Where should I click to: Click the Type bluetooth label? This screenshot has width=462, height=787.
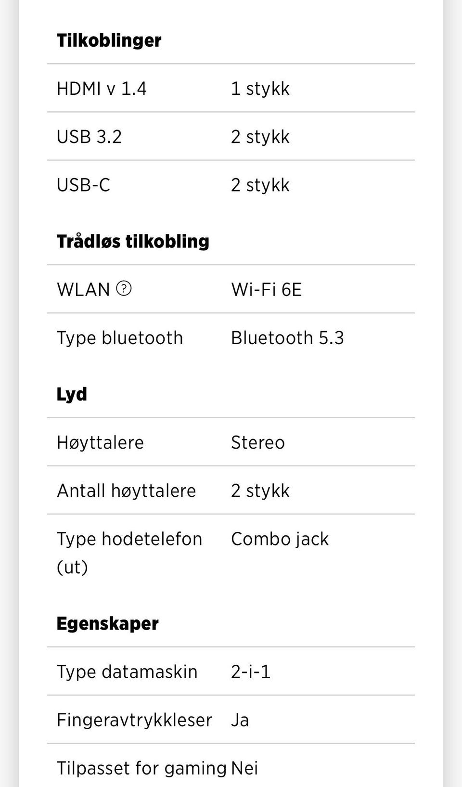pos(120,338)
